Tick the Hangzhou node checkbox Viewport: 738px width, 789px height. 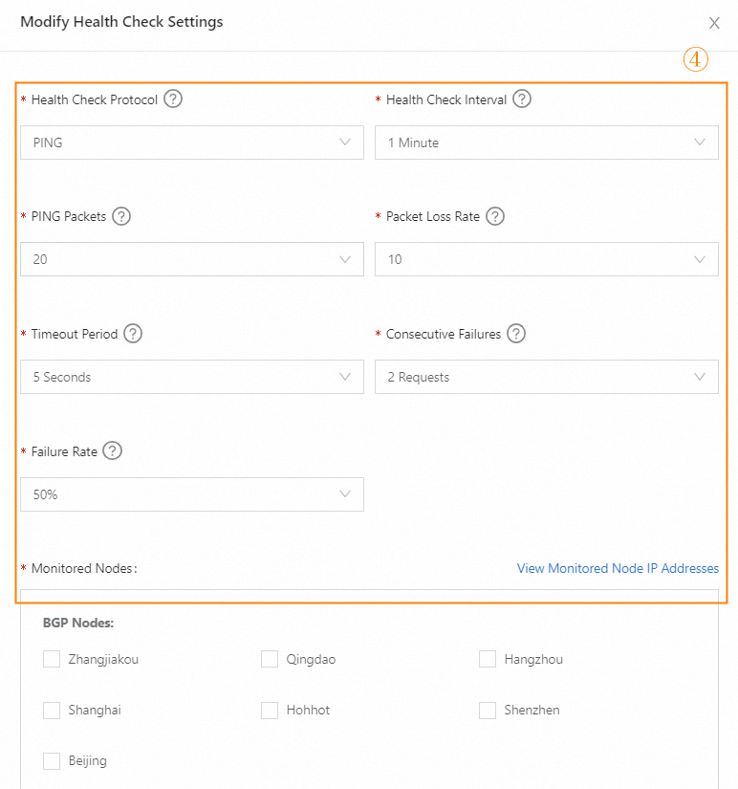click(x=488, y=659)
